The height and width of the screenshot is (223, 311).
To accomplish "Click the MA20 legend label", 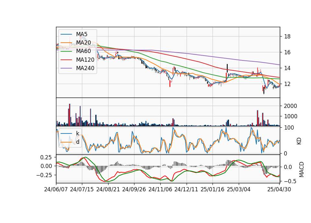I will [x=84, y=43].
